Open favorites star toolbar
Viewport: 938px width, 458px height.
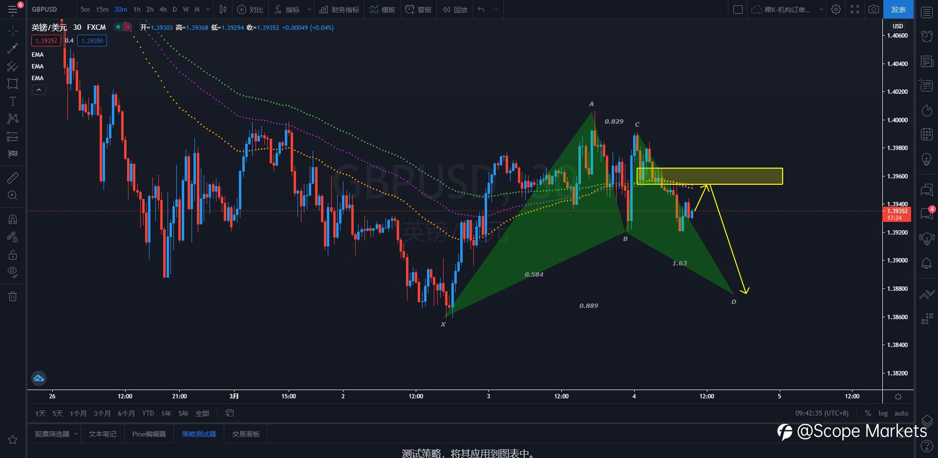click(x=13, y=439)
